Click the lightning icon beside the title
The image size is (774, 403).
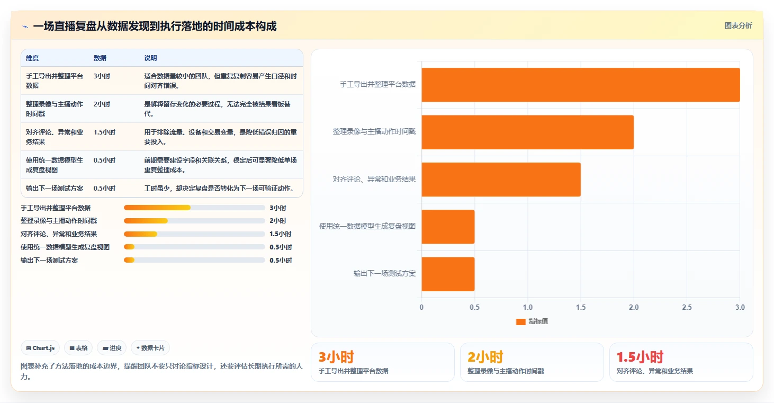click(25, 26)
